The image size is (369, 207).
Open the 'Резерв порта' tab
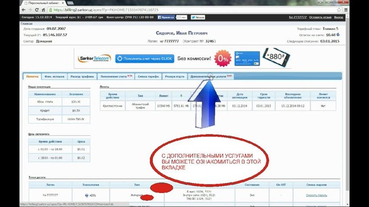(x=175, y=76)
